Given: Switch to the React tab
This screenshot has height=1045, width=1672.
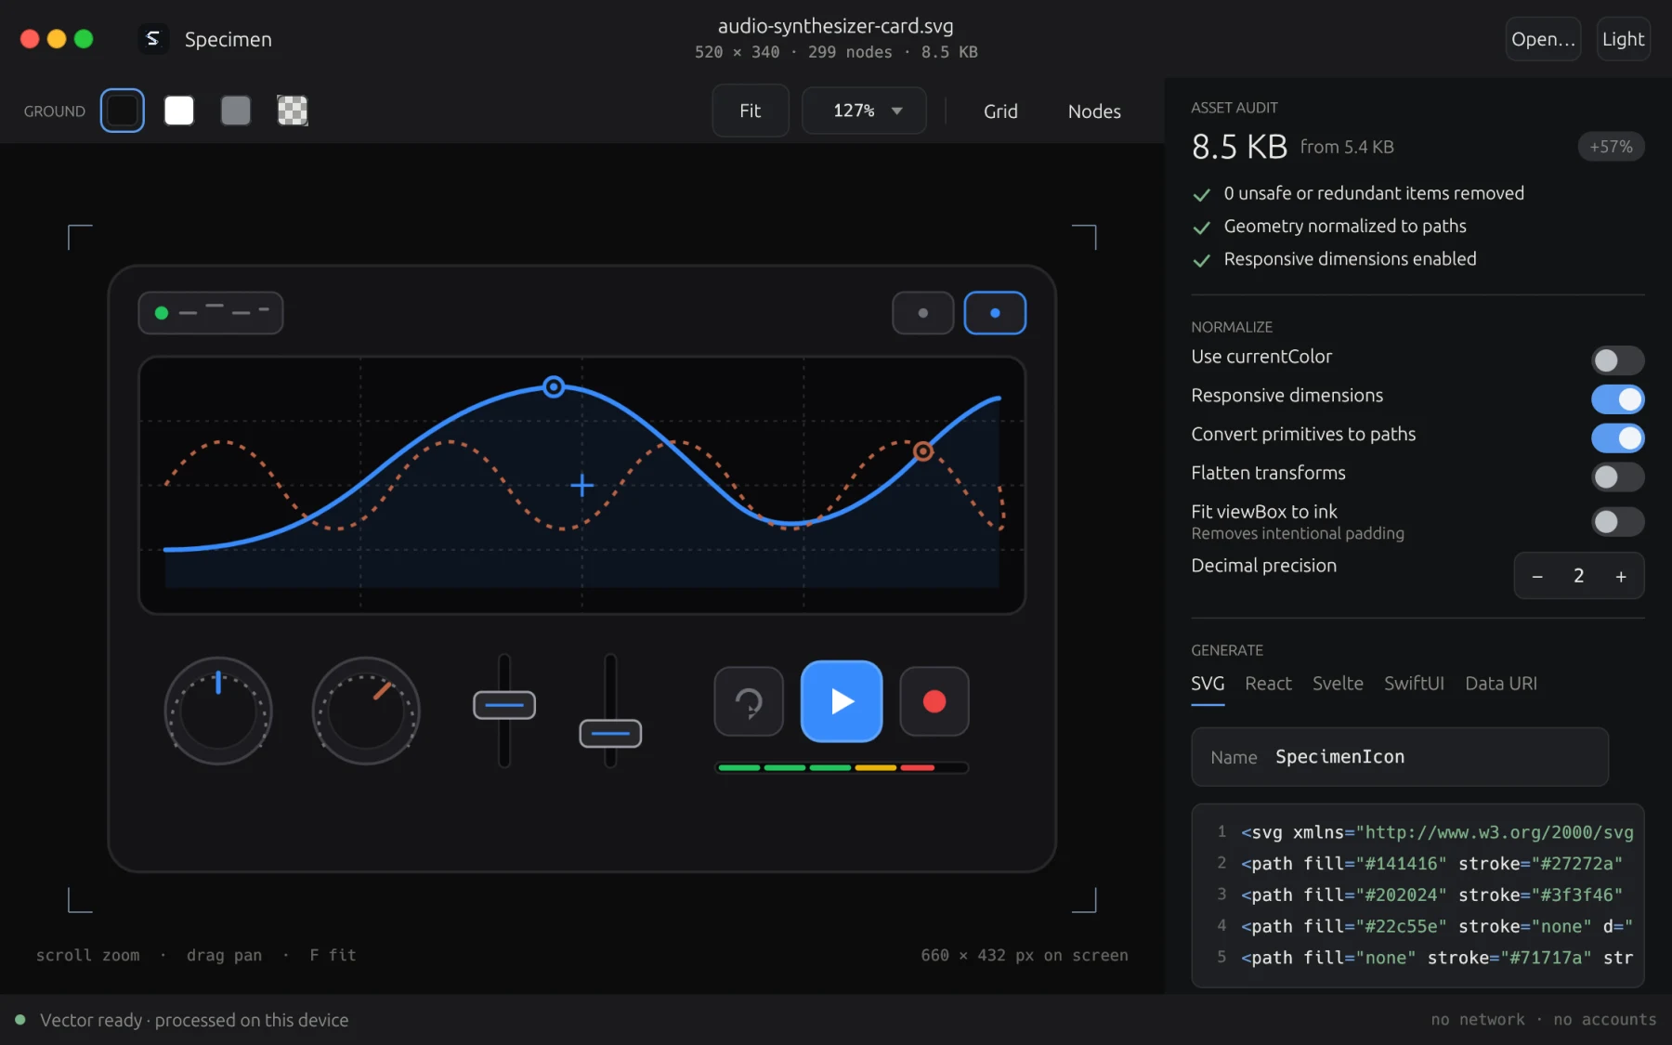Looking at the screenshot, I should click(1268, 685).
